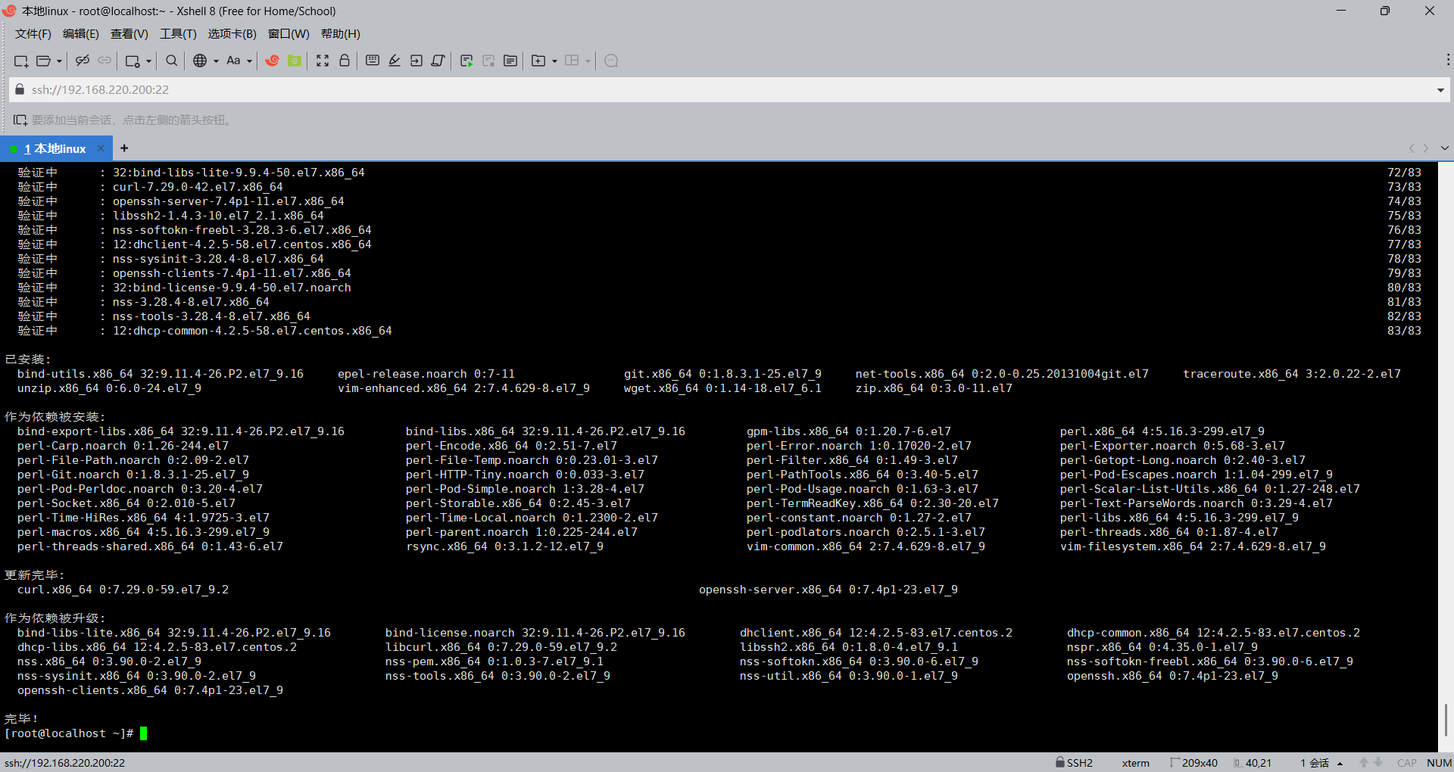The height and width of the screenshot is (772, 1454).
Task: Click the send arrow box icon
Action: (417, 61)
